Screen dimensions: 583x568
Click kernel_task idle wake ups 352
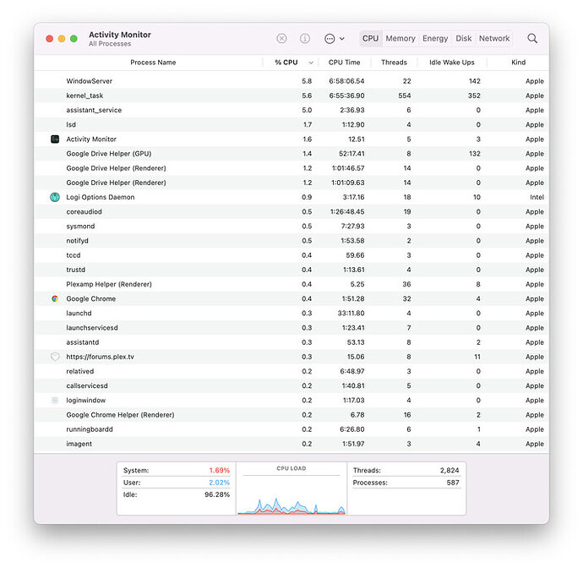pyautogui.click(x=474, y=96)
